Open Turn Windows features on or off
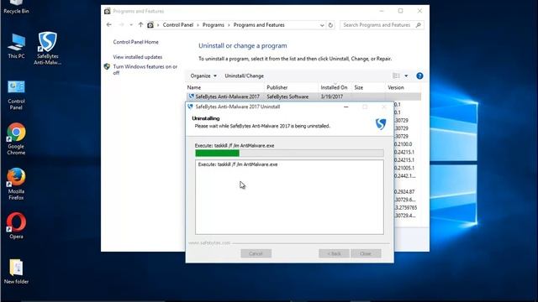538x302 pixels. [x=145, y=70]
